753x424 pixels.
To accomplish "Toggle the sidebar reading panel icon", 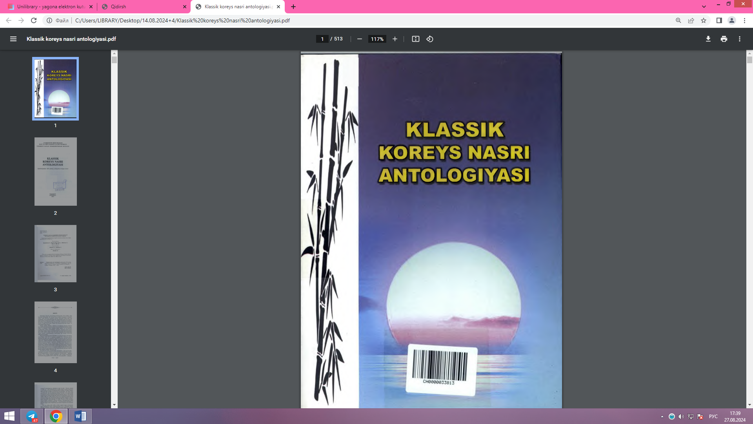I will coord(718,20).
